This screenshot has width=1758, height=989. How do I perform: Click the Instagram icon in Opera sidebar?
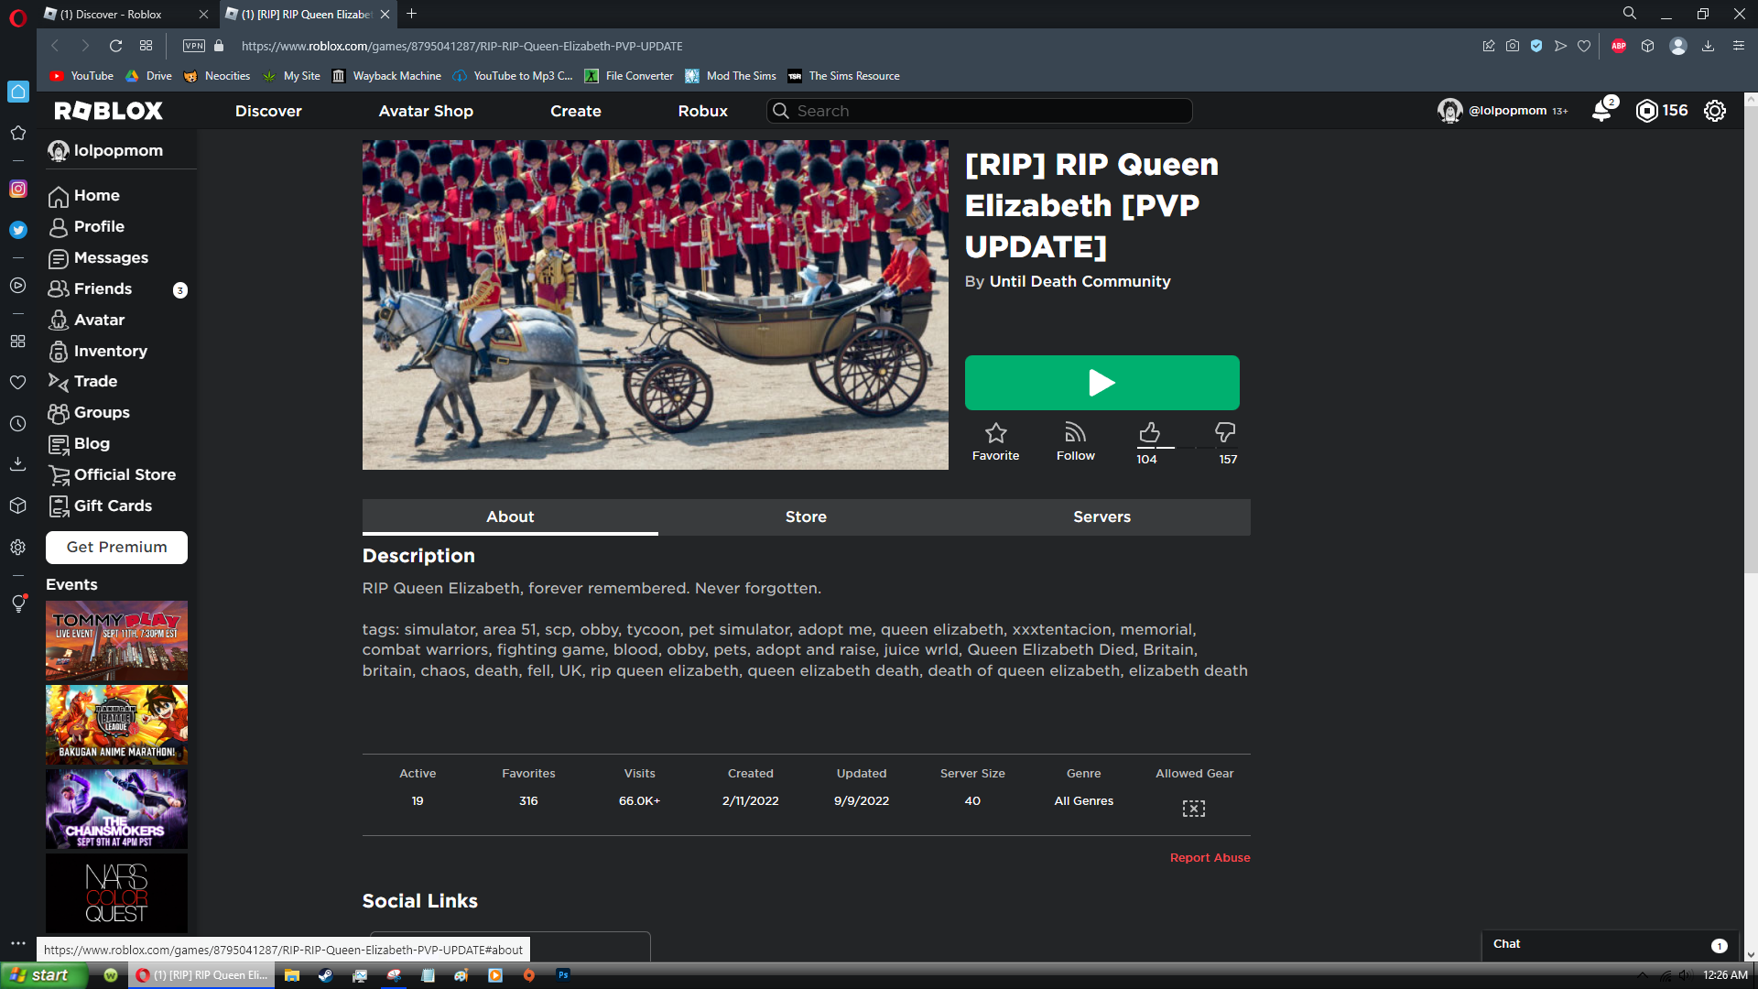(18, 189)
